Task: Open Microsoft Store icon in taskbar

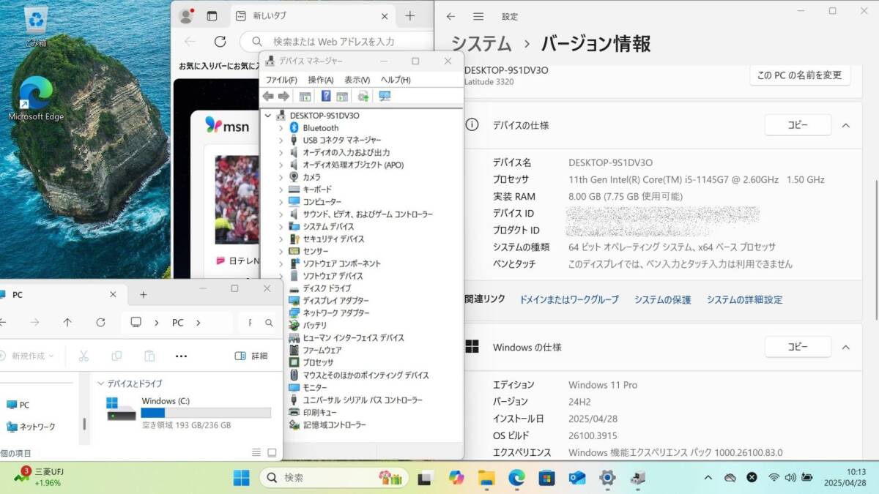Action: point(546,478)
